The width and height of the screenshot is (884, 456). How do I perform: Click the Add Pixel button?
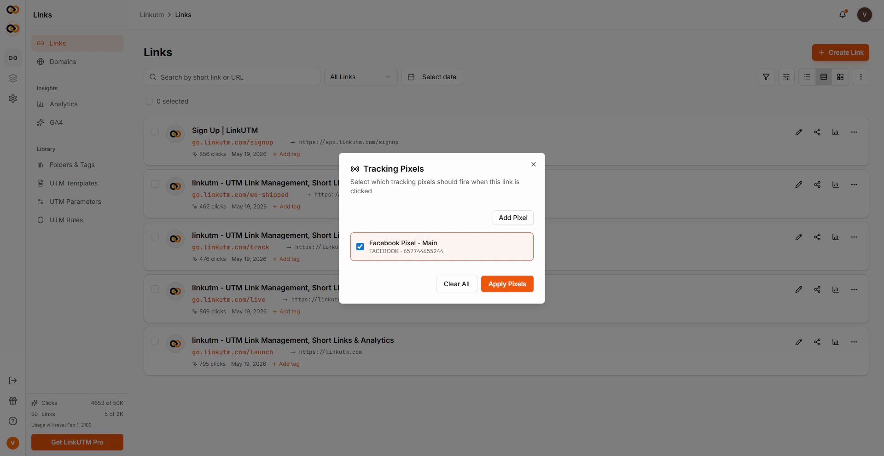(513, 218)
